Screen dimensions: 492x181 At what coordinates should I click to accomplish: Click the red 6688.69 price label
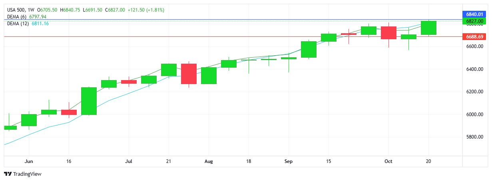pyautogui.click(x=474, y=37)
